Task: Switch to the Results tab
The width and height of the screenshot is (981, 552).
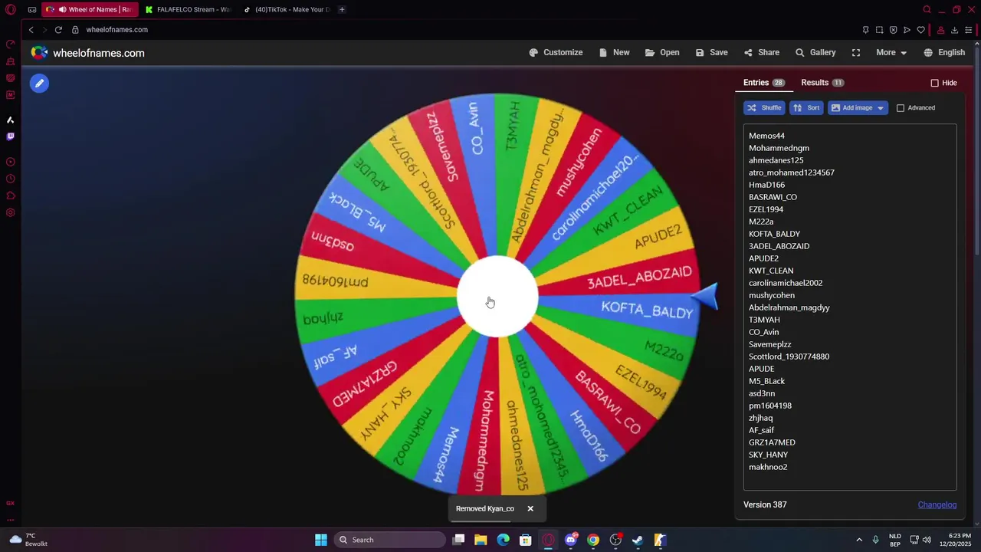Action: point(822,83)
